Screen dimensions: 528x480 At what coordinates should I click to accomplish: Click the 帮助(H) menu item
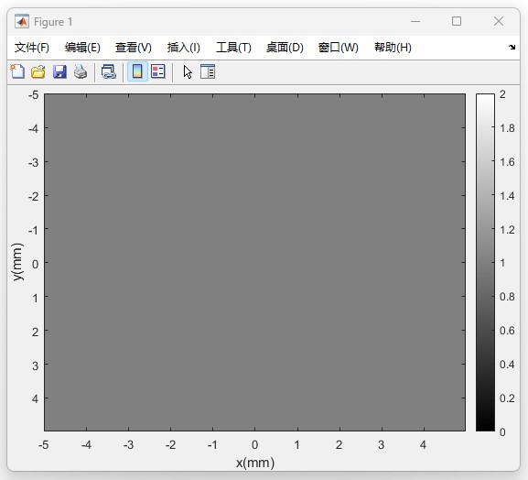(x=393, y=48)
